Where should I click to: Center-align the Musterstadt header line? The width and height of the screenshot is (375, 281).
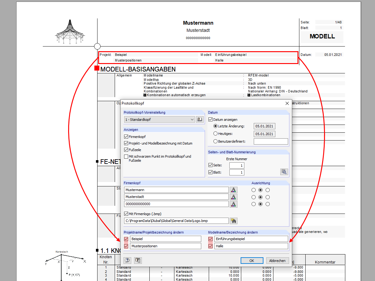(x=260, y=197)
